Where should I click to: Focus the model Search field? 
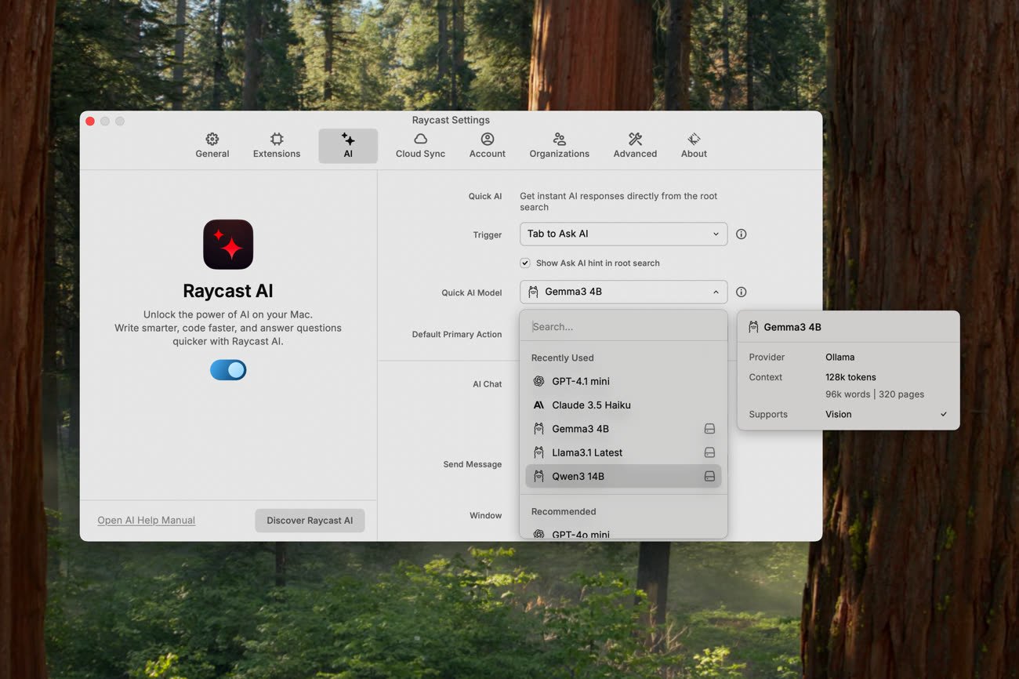pyautogui.click(x=623, y=326)
